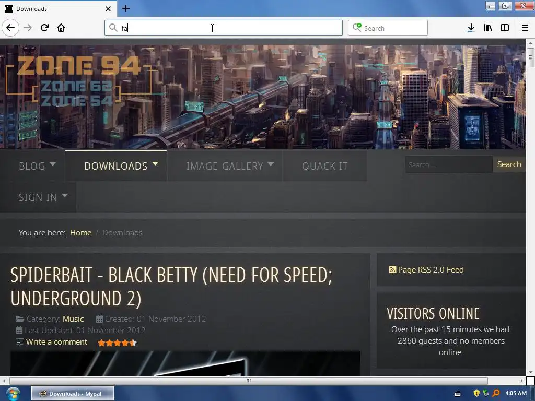Click the article preview image thumbnail
The width and height of the screenshot is (535, 401).
[185, 363]
